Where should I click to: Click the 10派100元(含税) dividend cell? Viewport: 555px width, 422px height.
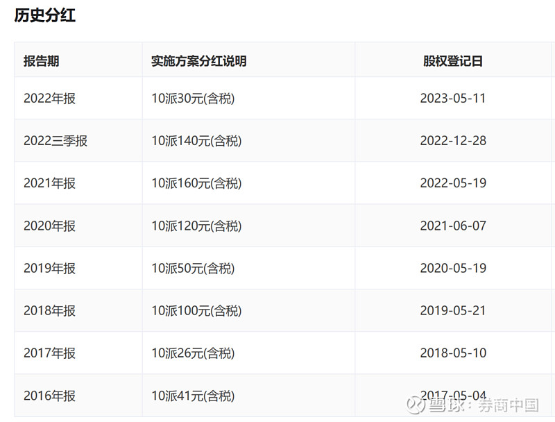(196, 310)
